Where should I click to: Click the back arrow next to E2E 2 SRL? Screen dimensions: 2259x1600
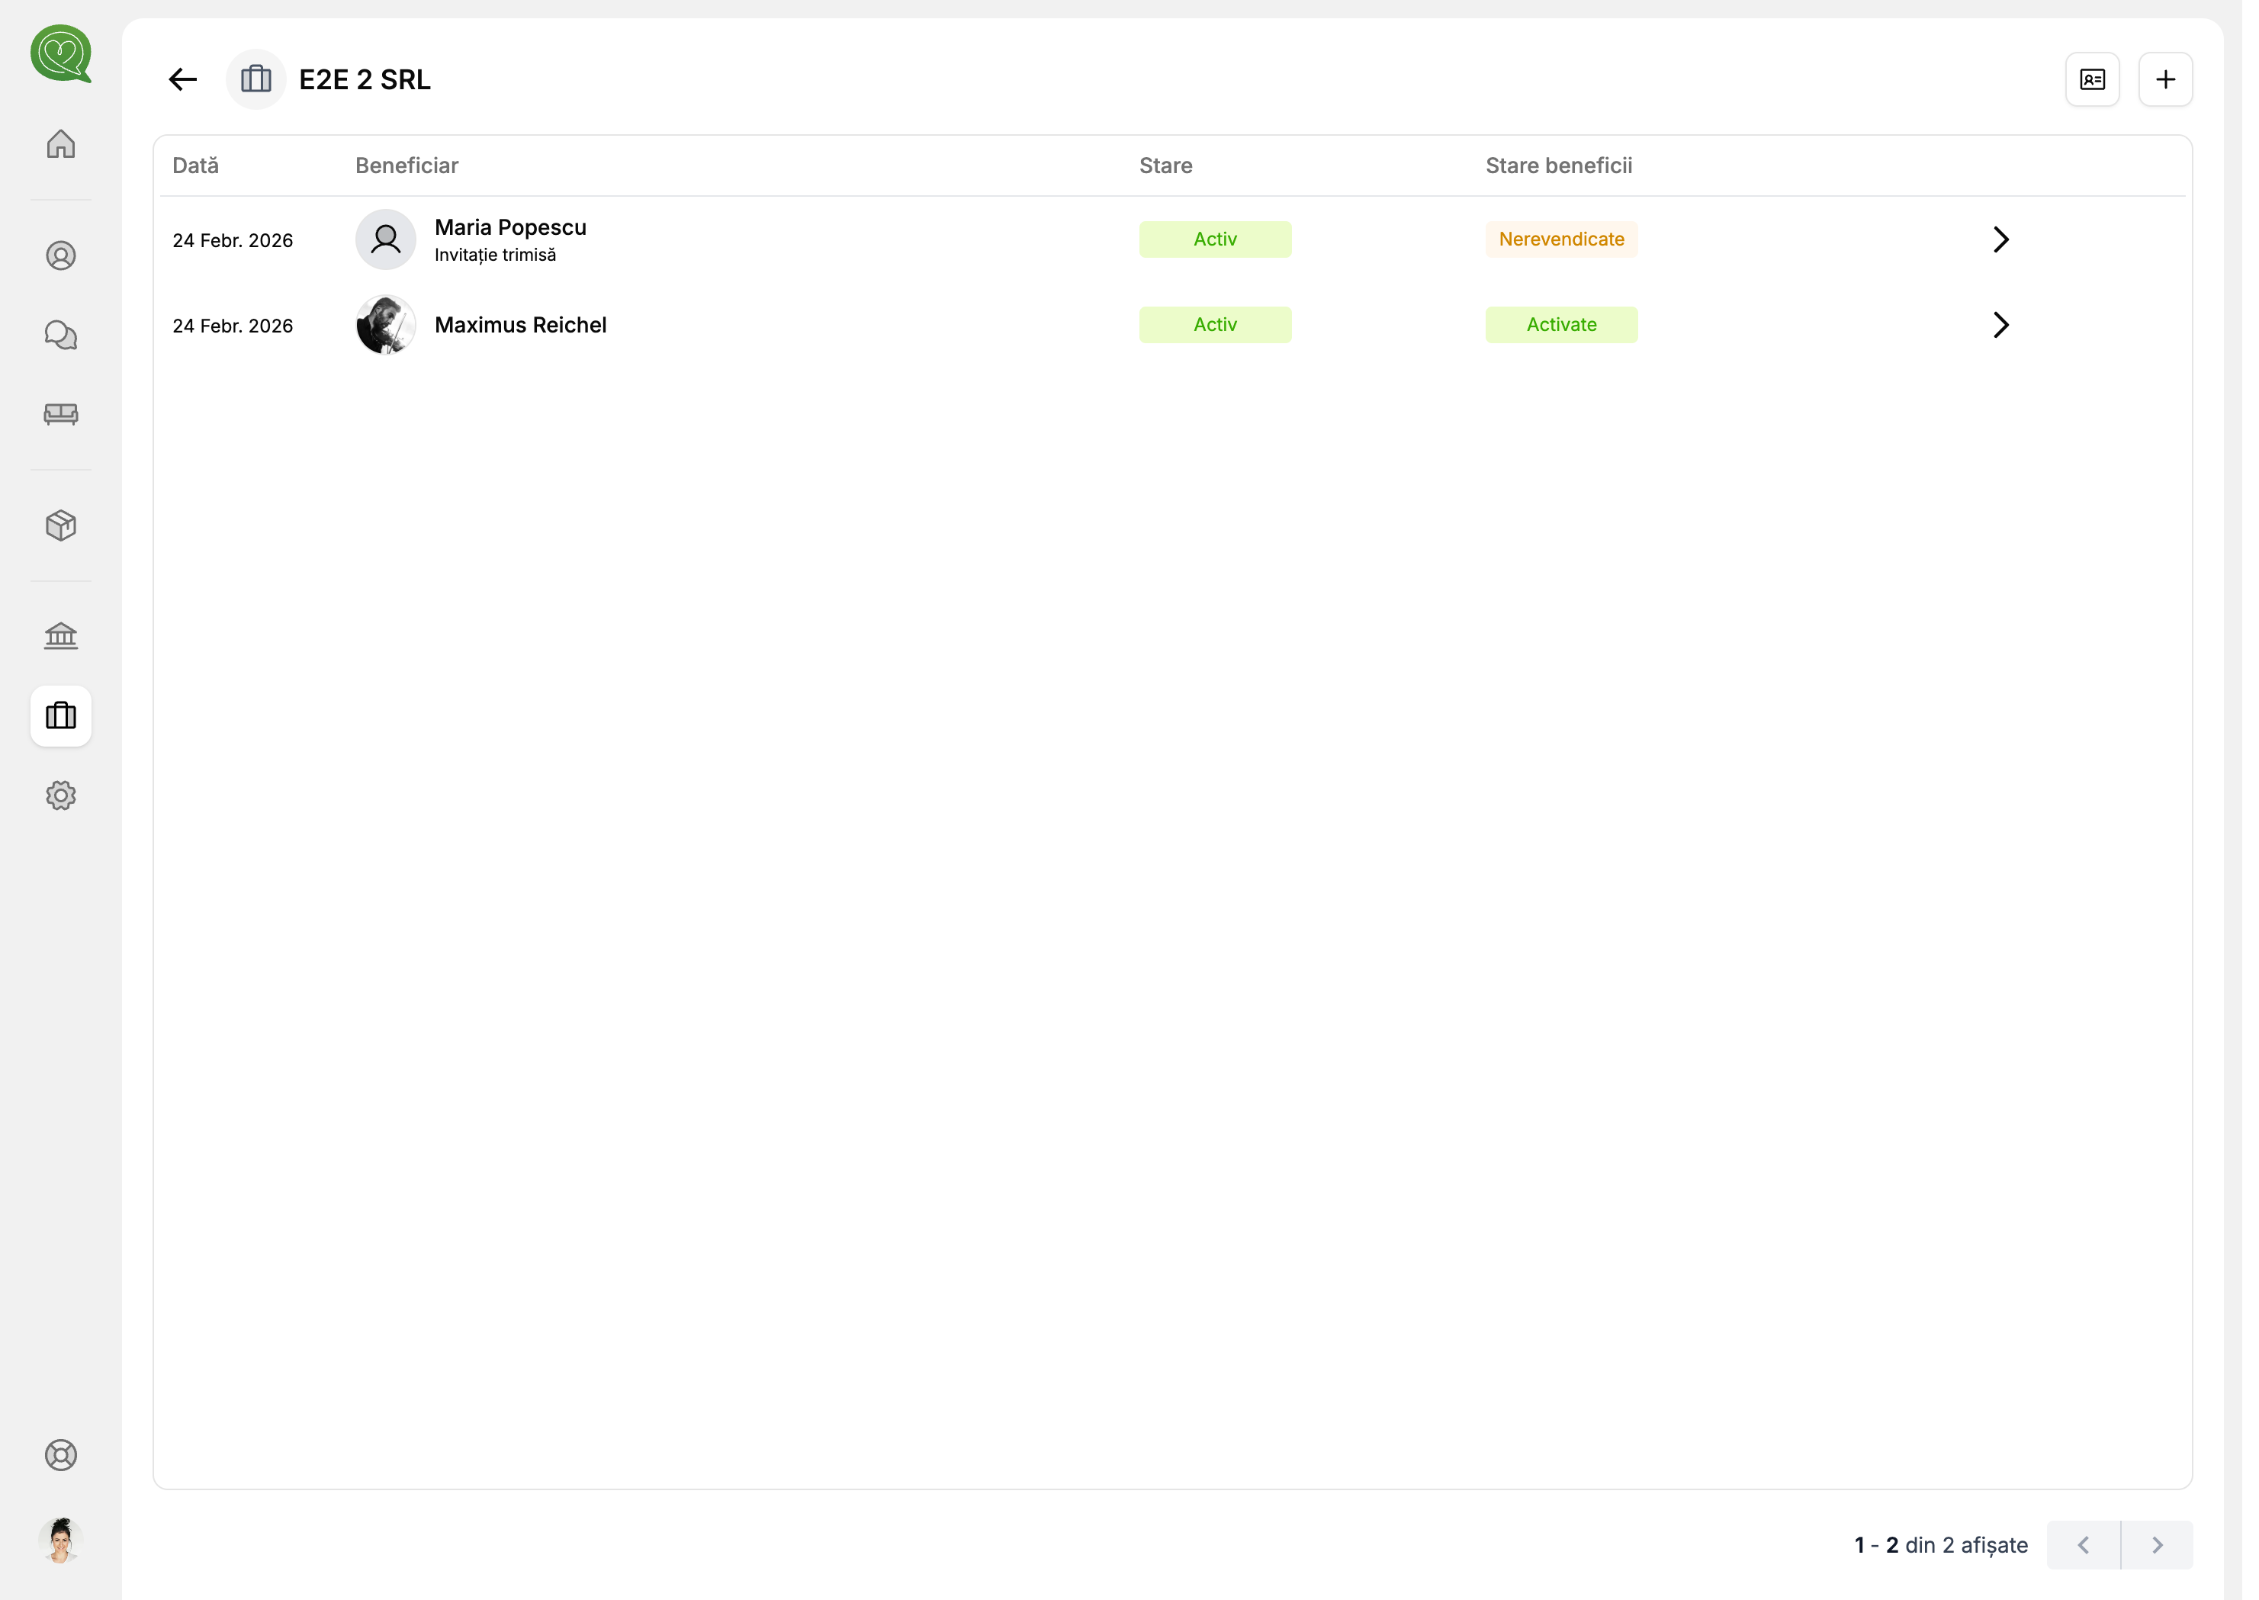[183, 80]
